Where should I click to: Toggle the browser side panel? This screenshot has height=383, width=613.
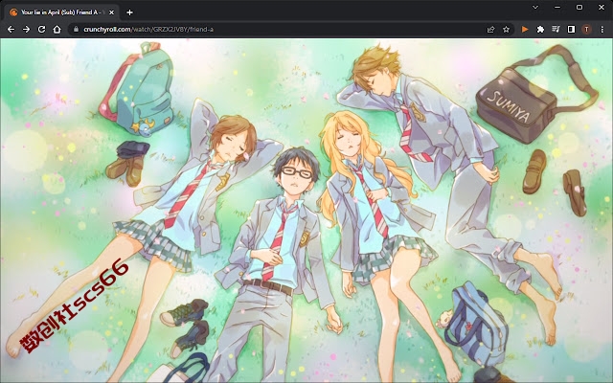[x=571, y=30]
